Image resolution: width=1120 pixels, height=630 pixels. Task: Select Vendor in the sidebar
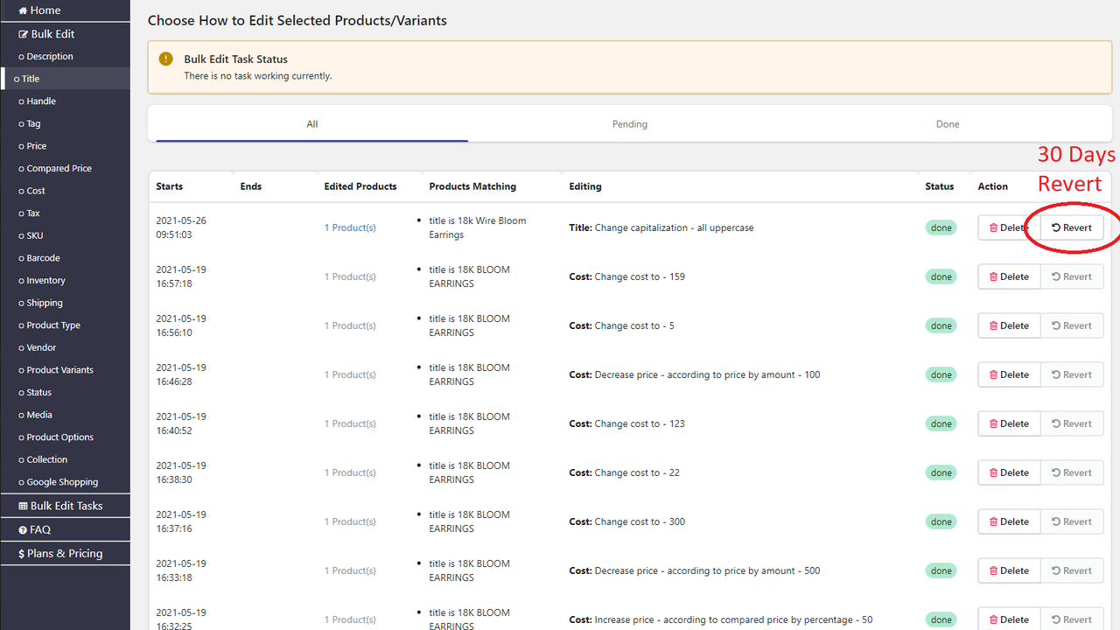(65, 348)
